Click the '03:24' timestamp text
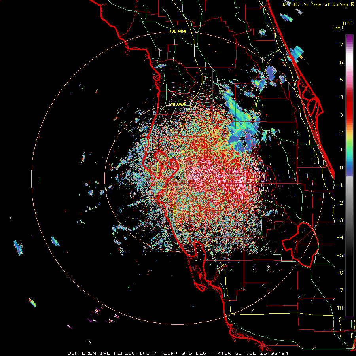This screenshot has width=356, height=356. tap(280, 353)
